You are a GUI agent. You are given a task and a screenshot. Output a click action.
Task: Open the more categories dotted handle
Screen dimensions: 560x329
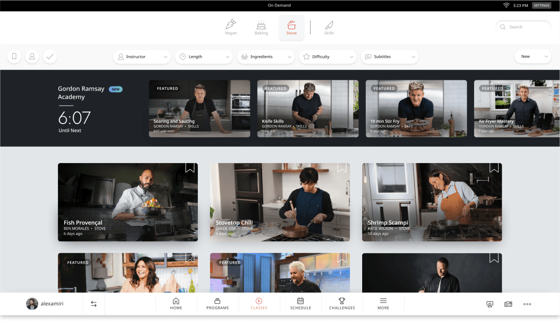[310, 27]
